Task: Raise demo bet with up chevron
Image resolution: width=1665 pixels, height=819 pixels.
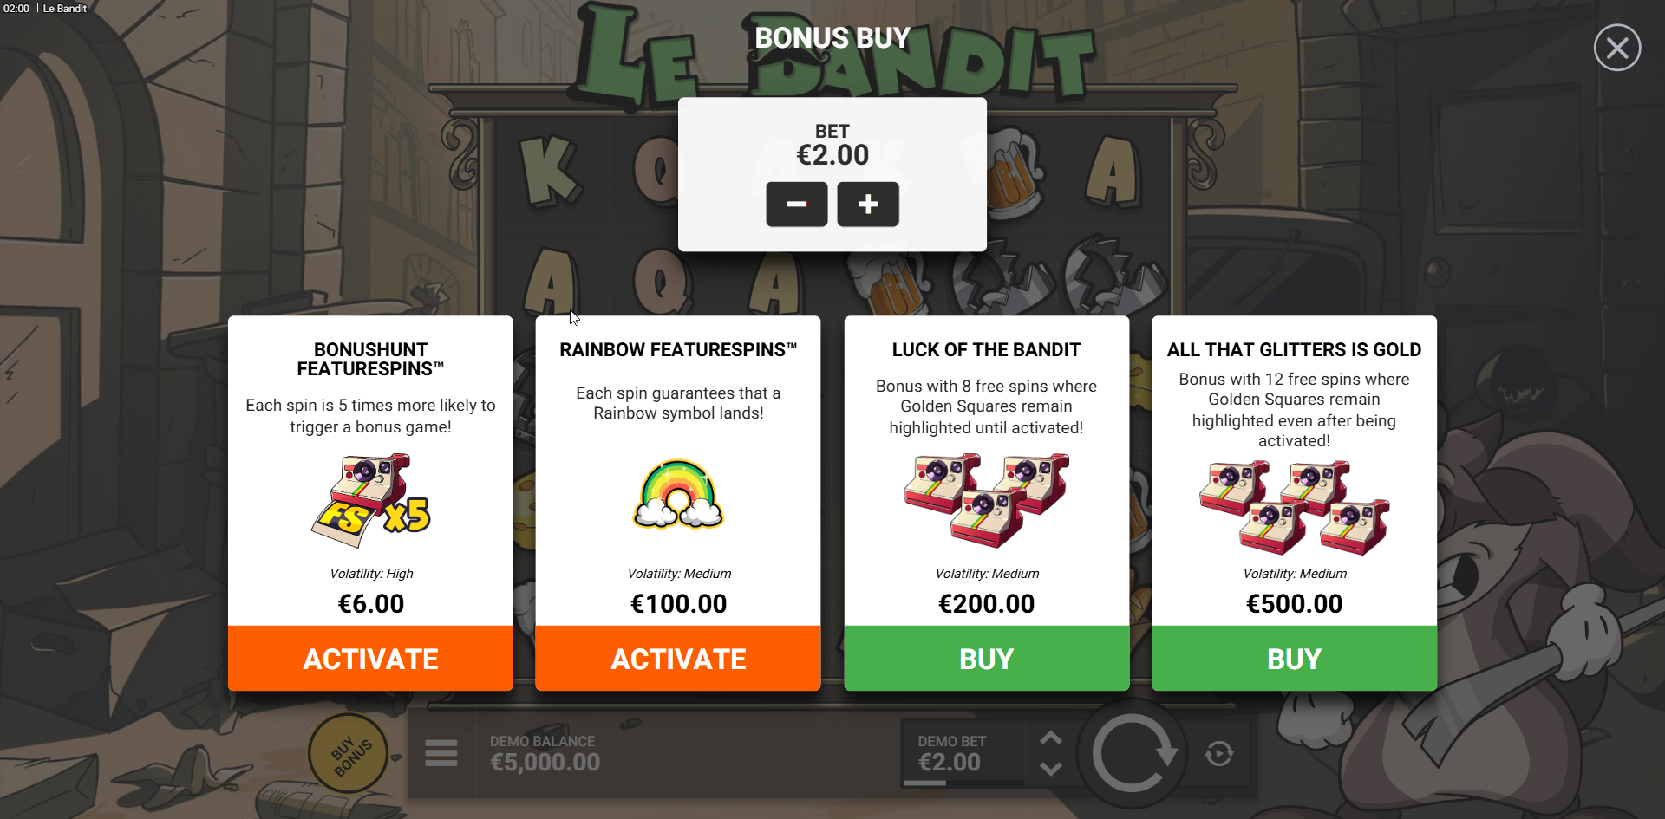Action: coord(1050,738)
